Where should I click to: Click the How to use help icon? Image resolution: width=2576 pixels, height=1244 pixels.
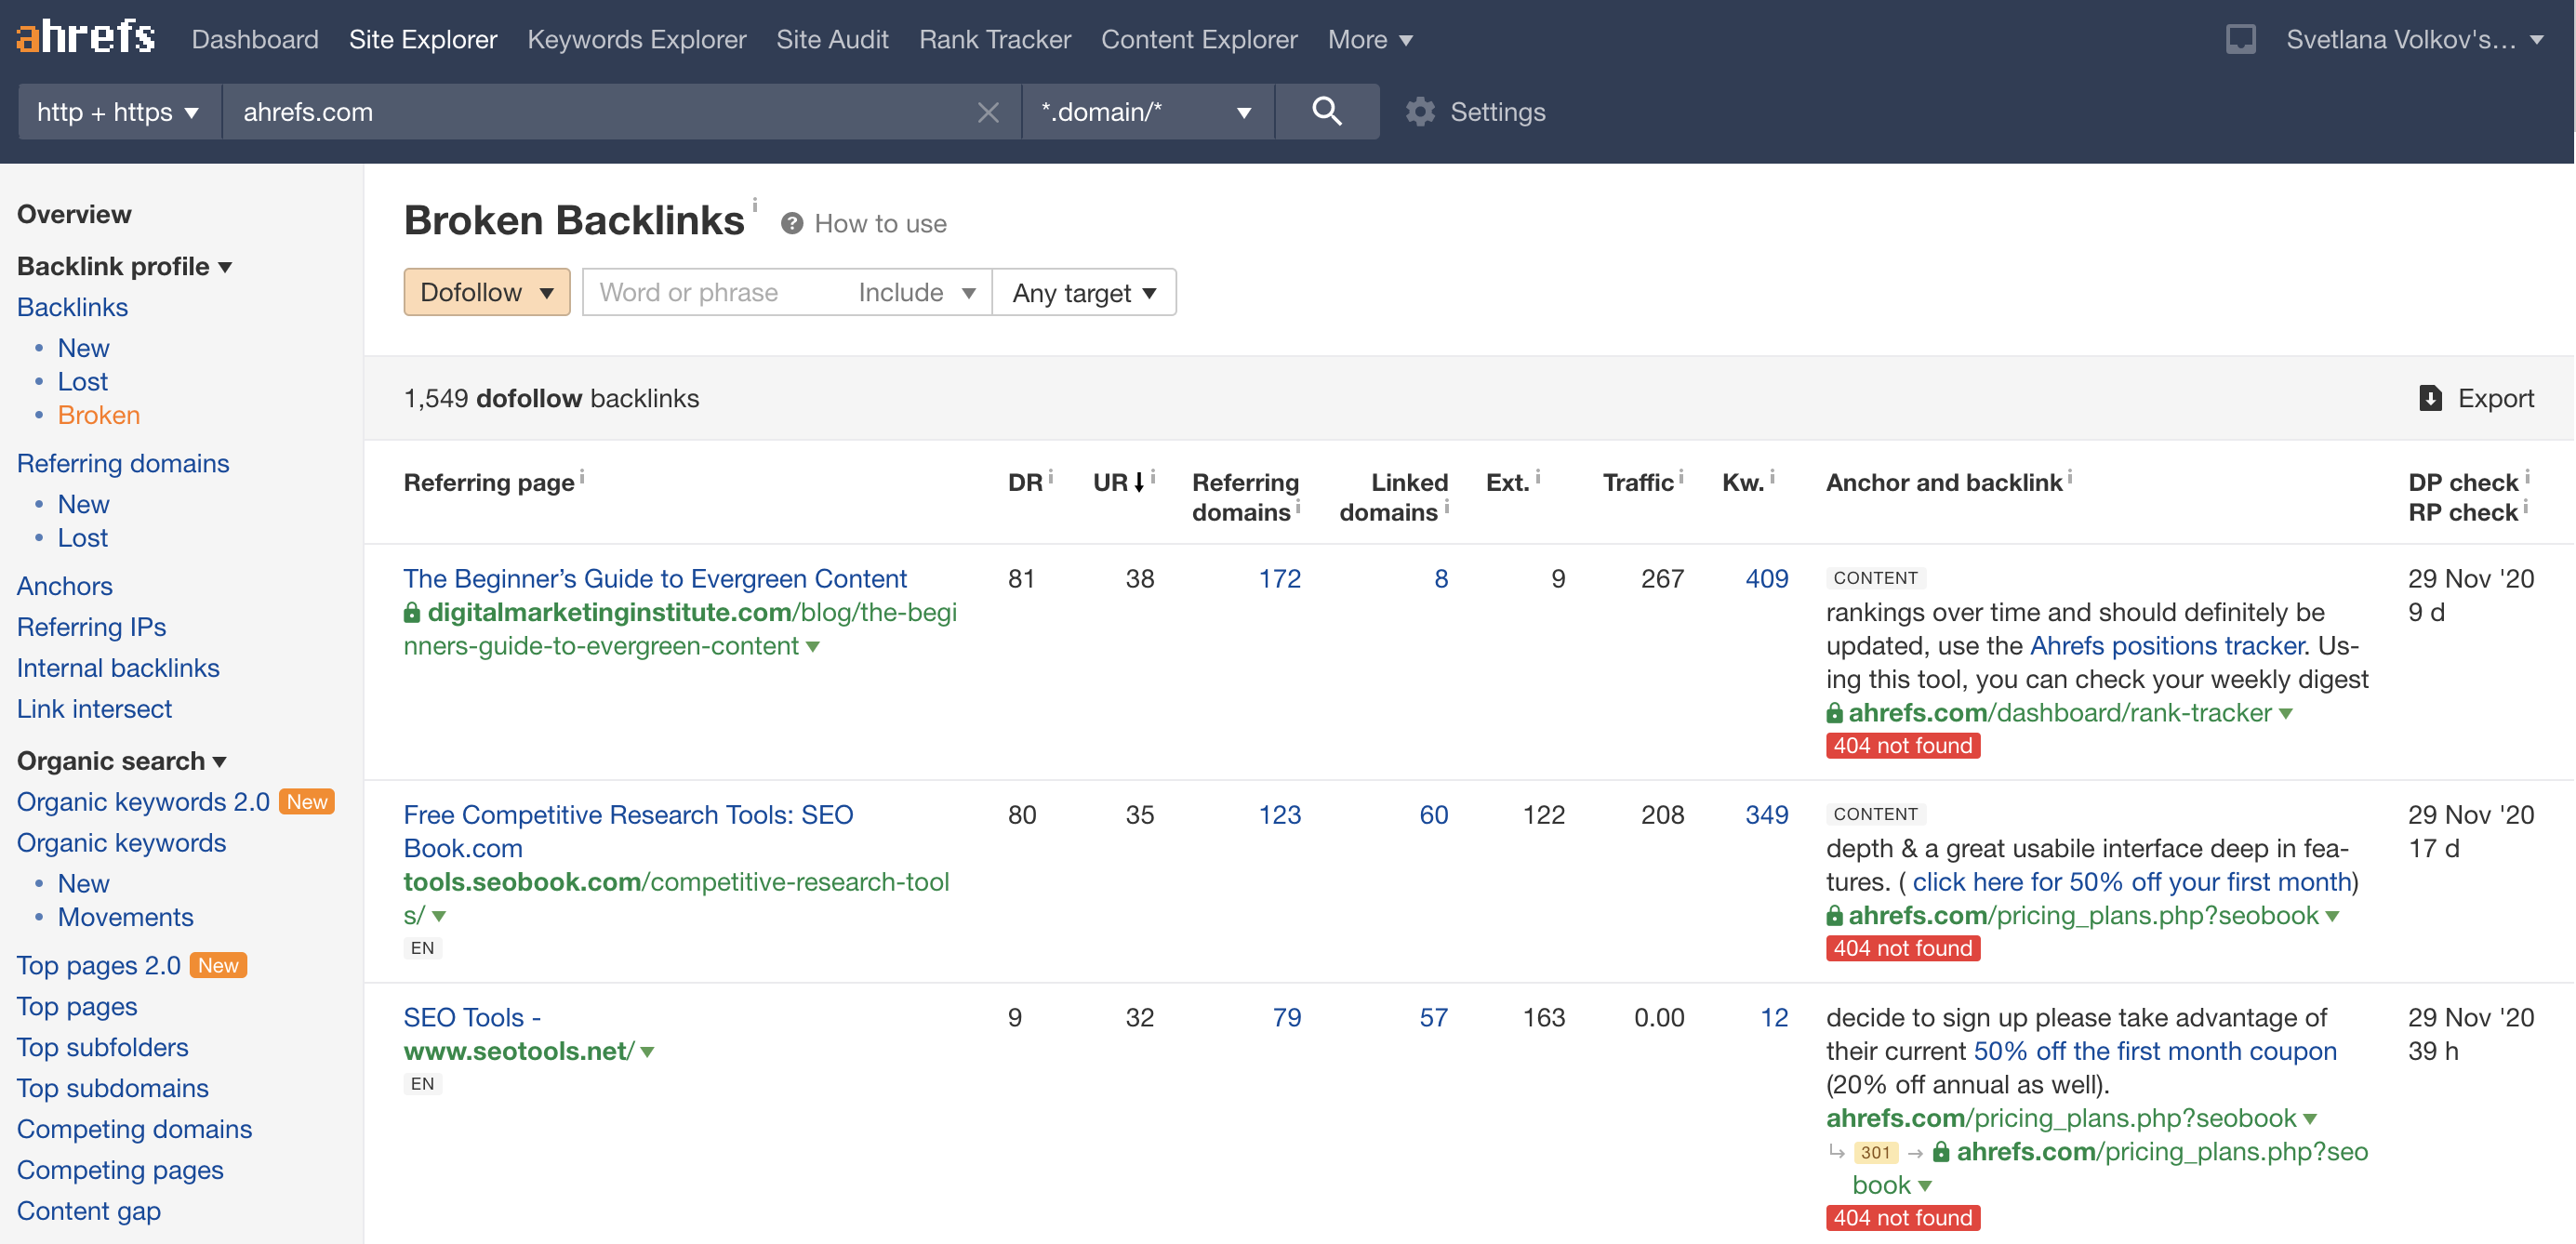(792, 223)
